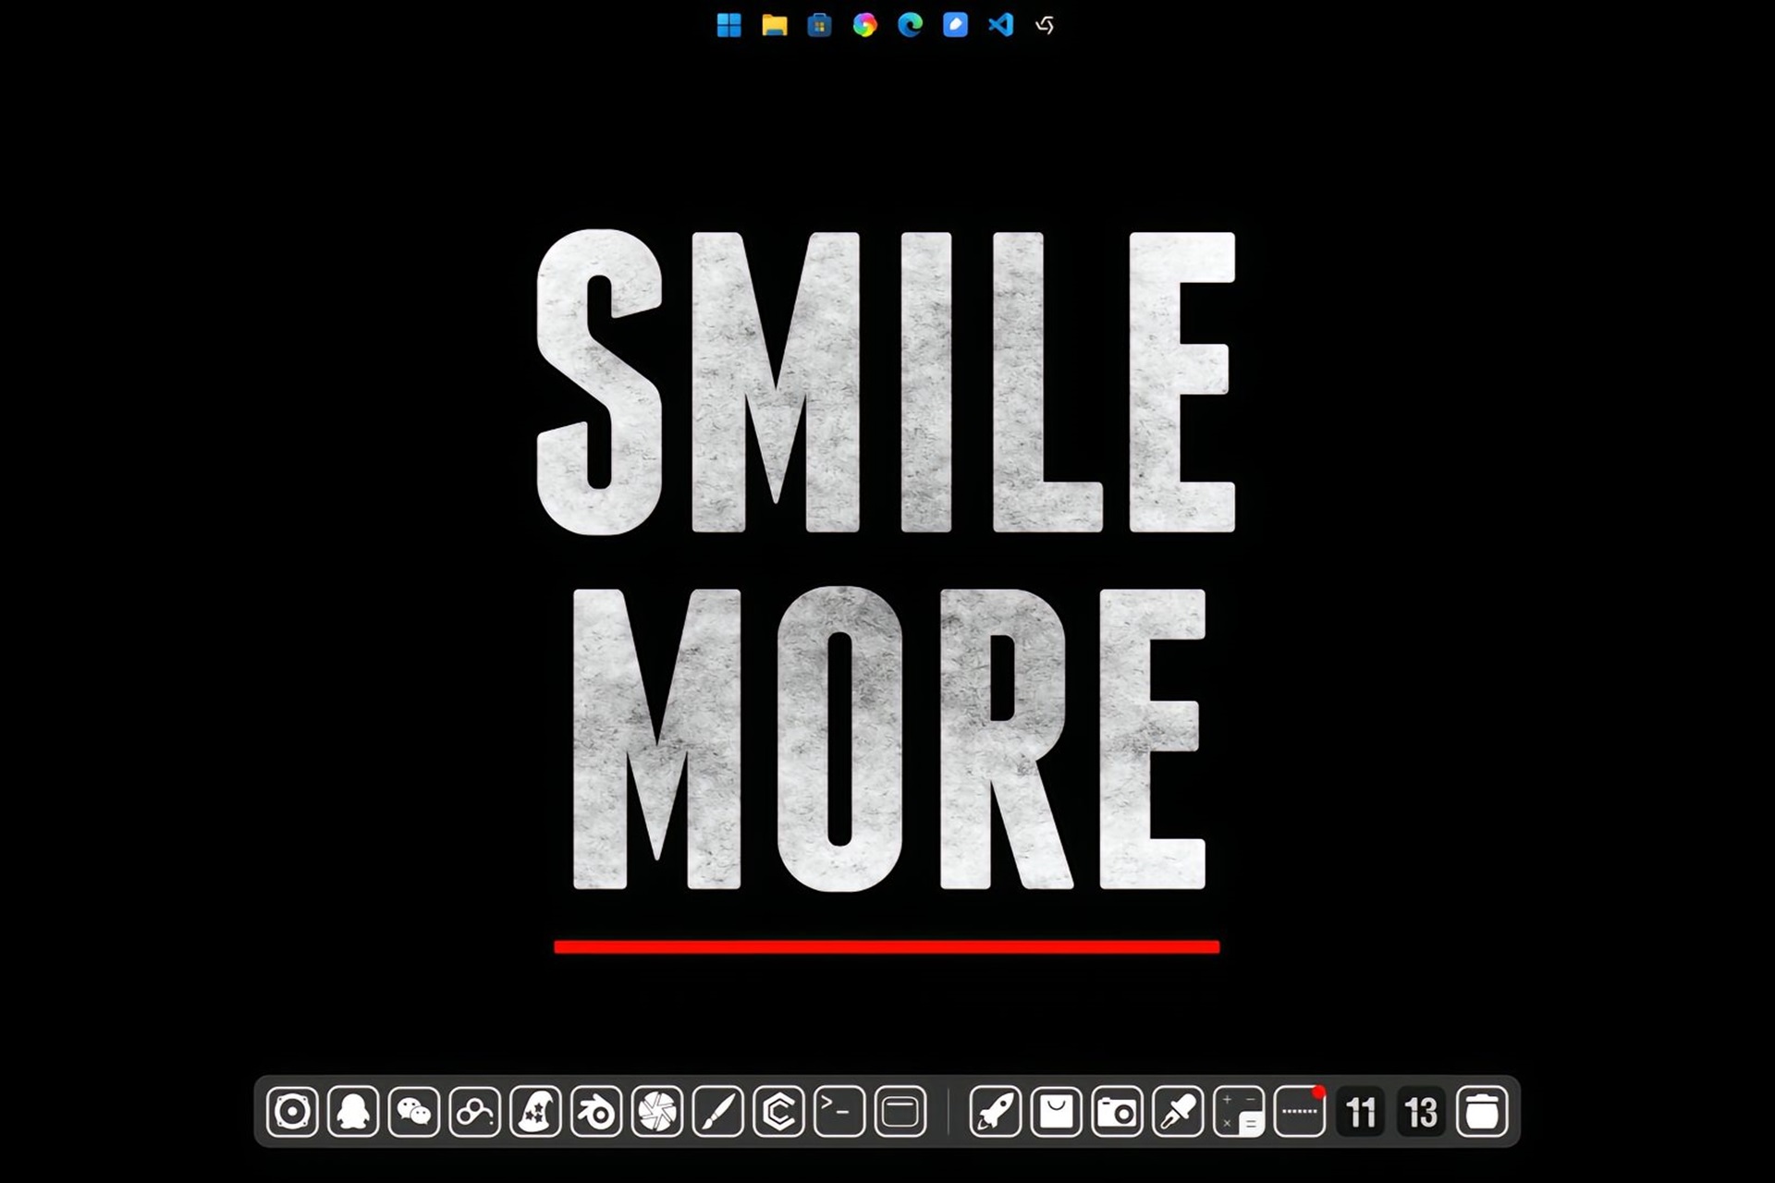The height and width of the screenshot is (1183, 1775).
Task: Select the eyedropper color picker in dock
Action: point(1178,1111)
